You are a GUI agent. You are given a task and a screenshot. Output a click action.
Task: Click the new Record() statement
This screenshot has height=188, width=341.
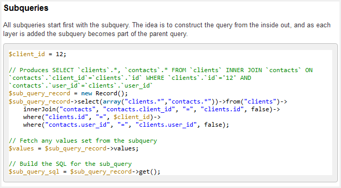[68, 93]
